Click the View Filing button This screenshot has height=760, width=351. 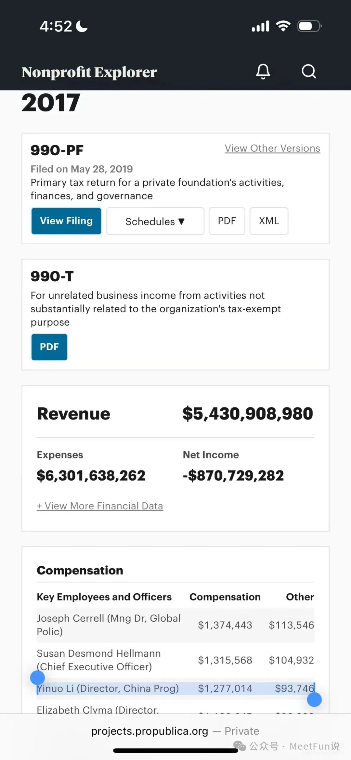point(66,221)
